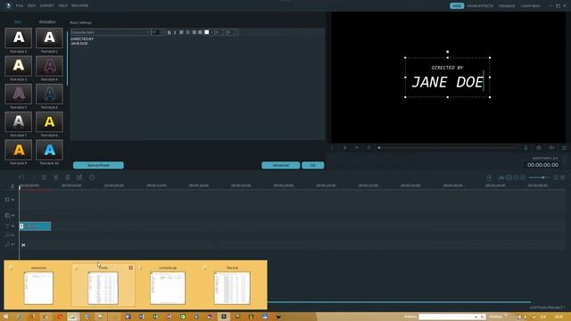
Task: Click the Windows Start button
Action: [5, 317]
